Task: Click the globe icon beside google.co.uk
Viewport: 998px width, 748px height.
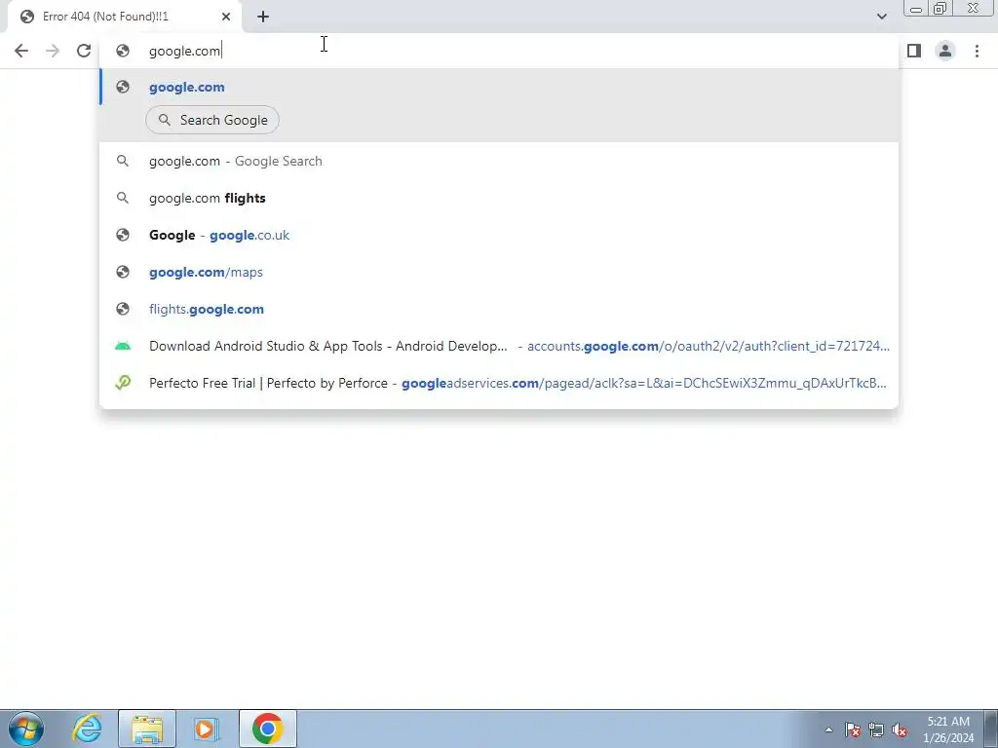Action: (123, 235)
